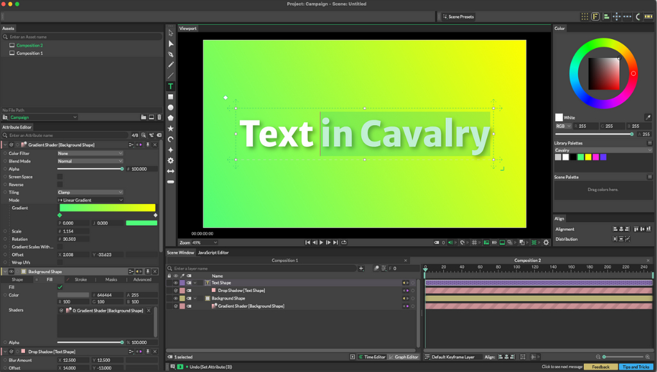The image size is (657, 372).
Task: Select the Ellipse shape tool
Action: tap(171, 108)
